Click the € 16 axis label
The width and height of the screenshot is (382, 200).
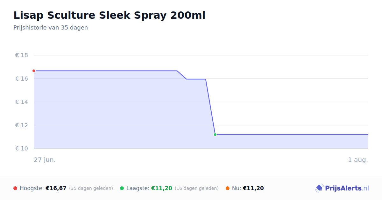[x=22, y=79]
